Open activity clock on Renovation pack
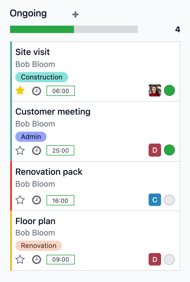Image resolution: width=190 pixels, height=282 pixels. [x=37, y=200]
